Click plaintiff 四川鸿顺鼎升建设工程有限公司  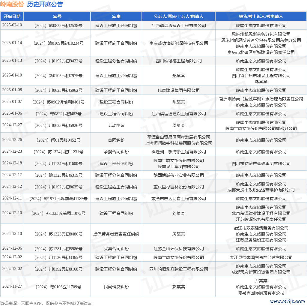click(179, 269)
